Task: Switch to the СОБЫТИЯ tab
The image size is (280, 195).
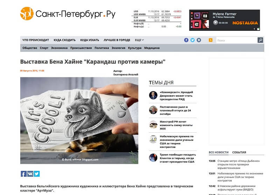Action: [x=239, y=152]
